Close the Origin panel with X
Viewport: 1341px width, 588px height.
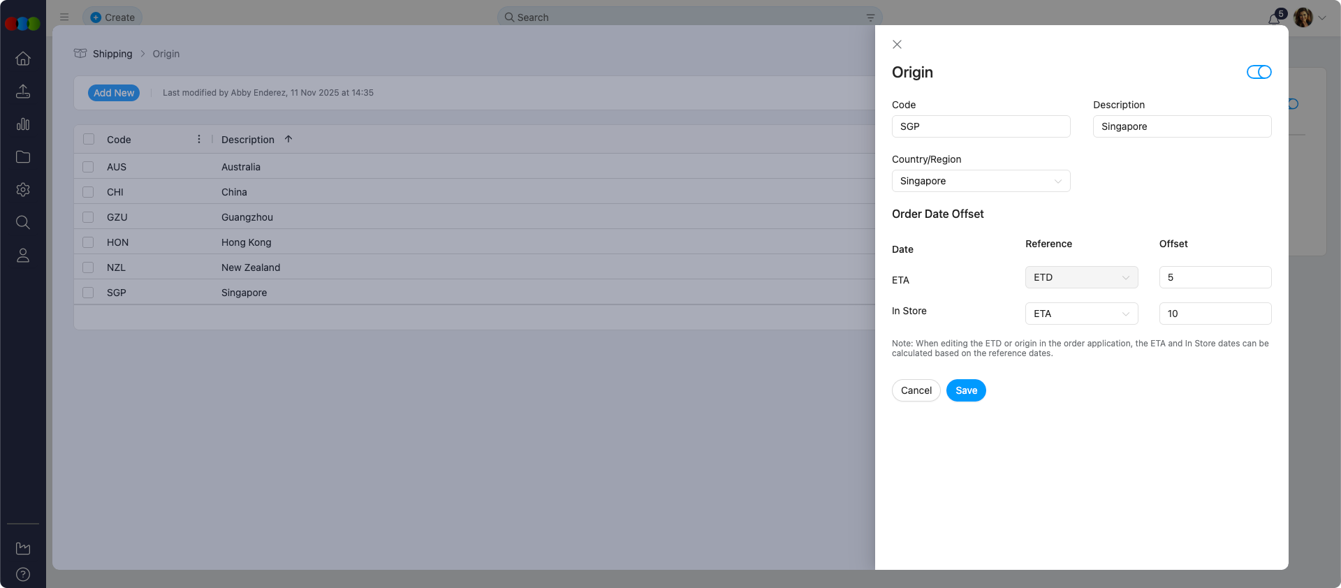tap(897, 45)
